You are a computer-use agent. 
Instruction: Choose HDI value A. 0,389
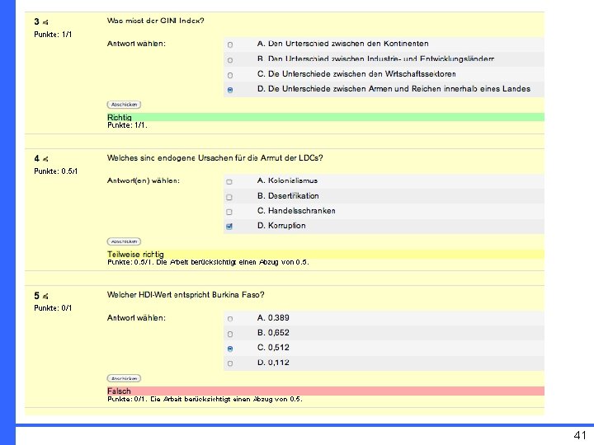[x=230, y=319]
